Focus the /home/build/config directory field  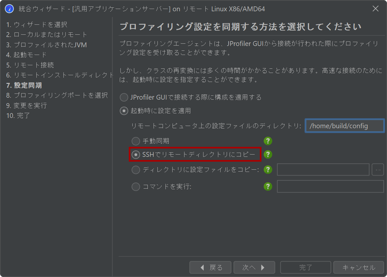click(345, 126)
